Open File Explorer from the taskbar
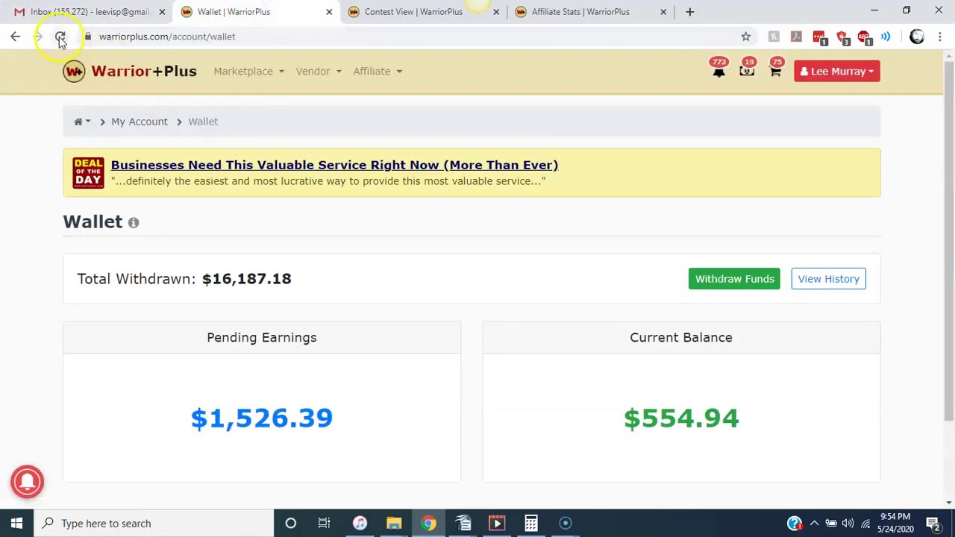This screenshot has height=537, width=955. click(x=394, y=523)
